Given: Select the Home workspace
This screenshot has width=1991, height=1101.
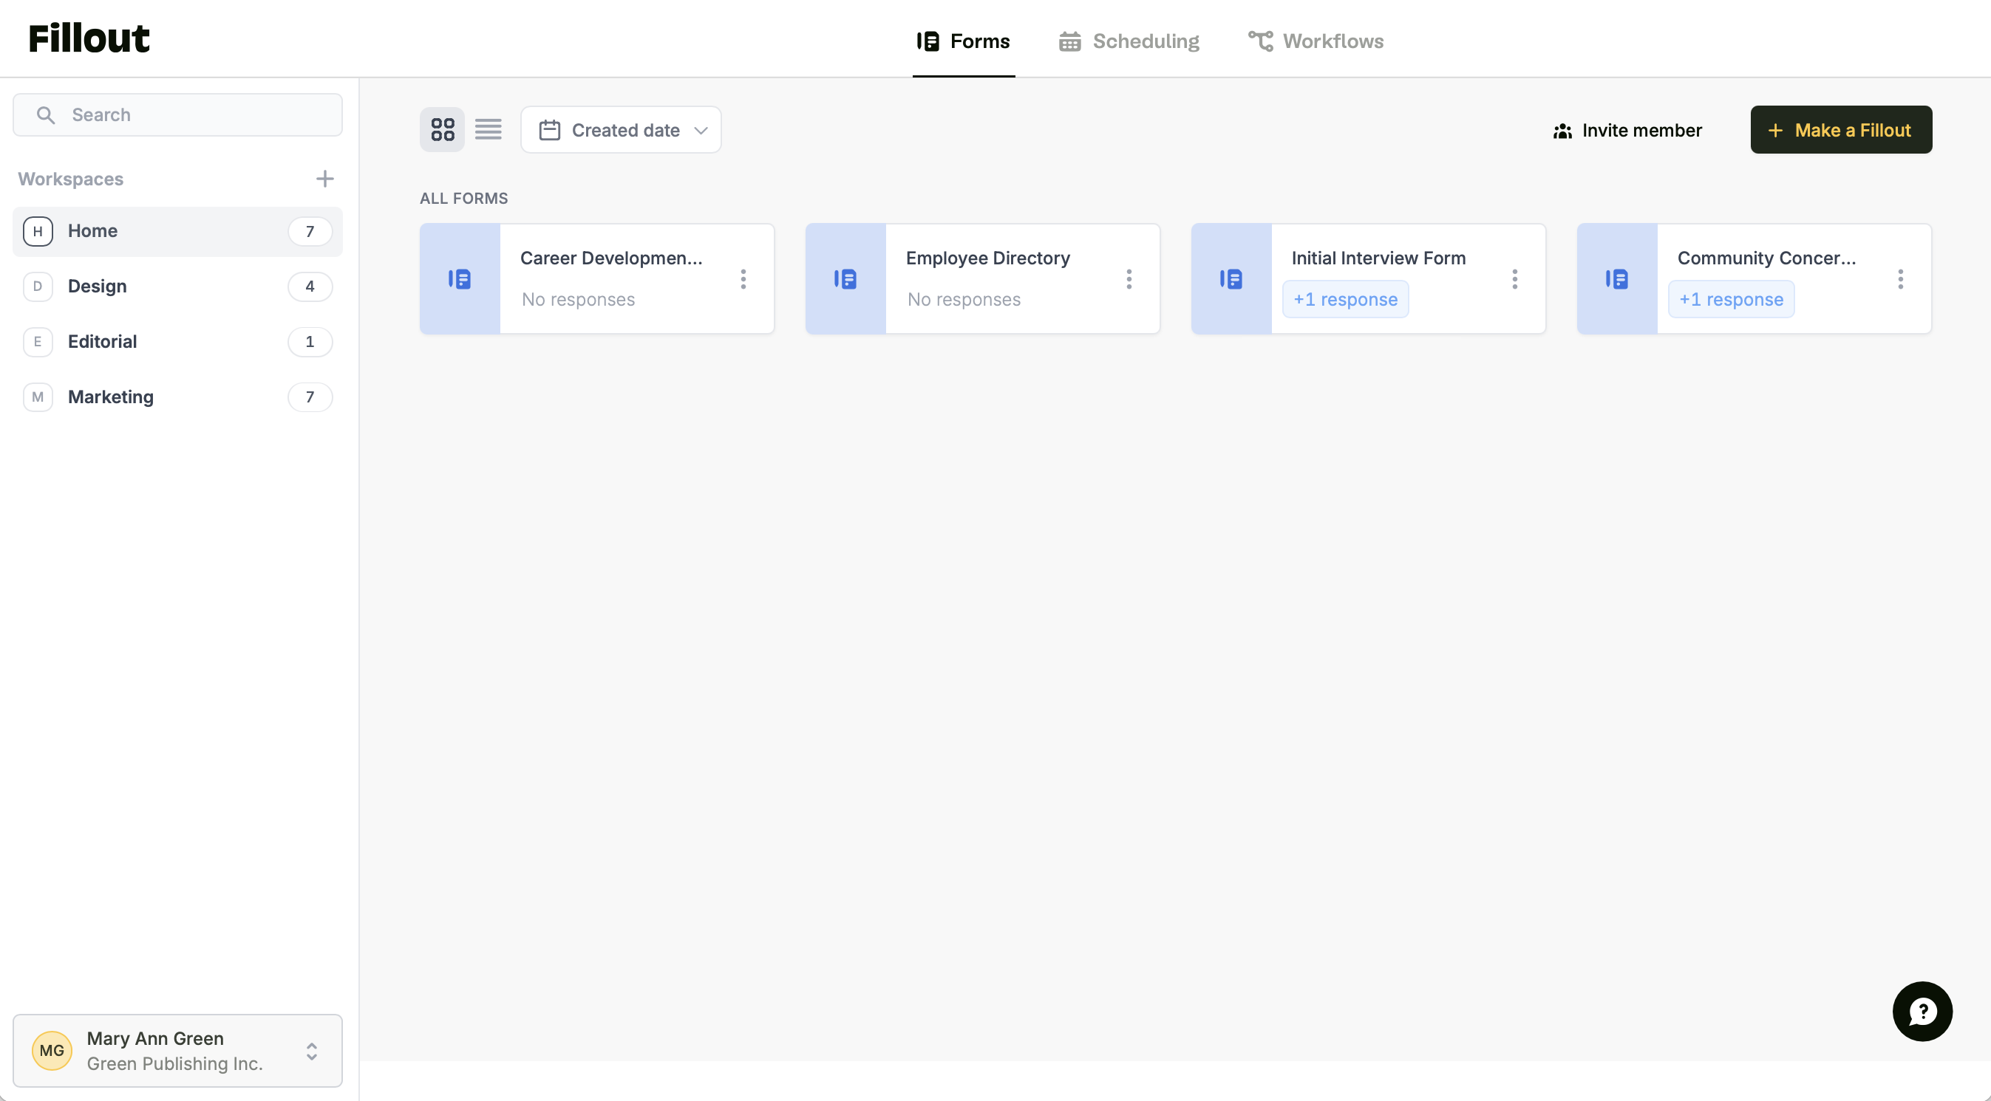Looking at the screenshot, I should coord(178,231).
